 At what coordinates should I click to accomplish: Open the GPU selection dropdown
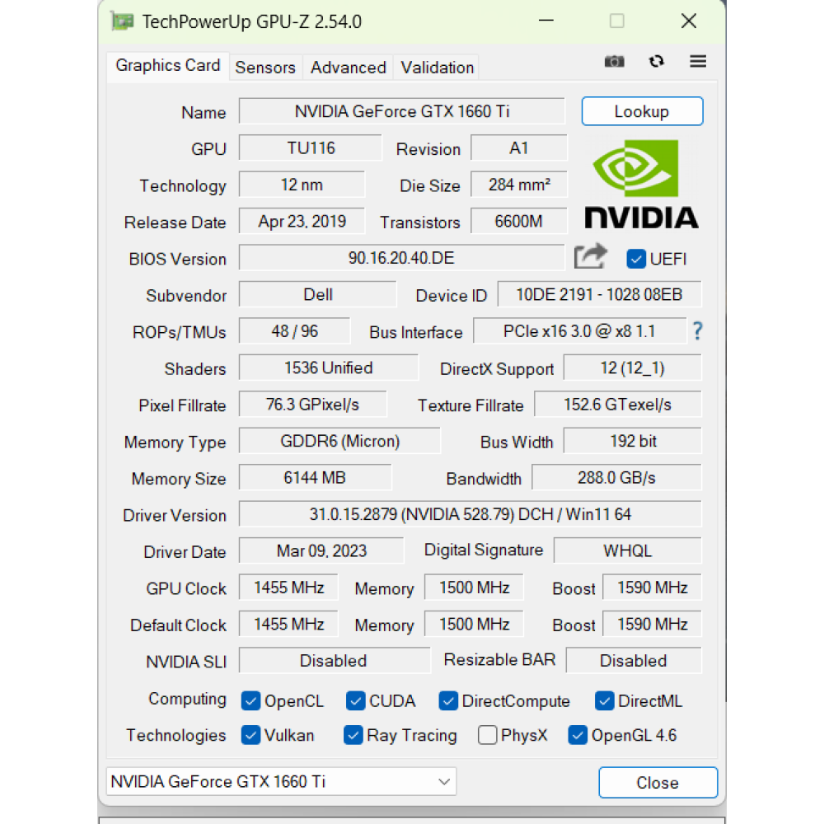(x=443, y=781)
